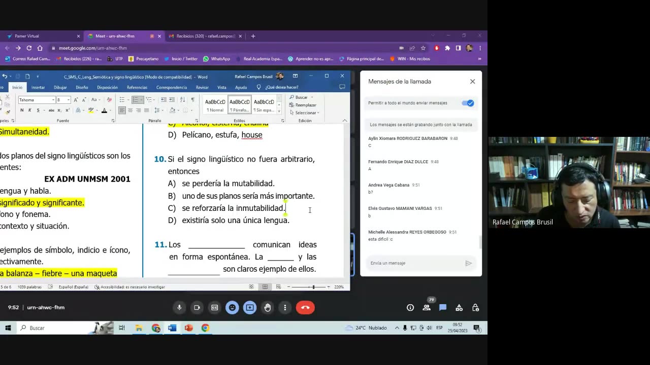Raise hand in the Meet call
Viewport: 650px width, 365px height.
point(268,307)
